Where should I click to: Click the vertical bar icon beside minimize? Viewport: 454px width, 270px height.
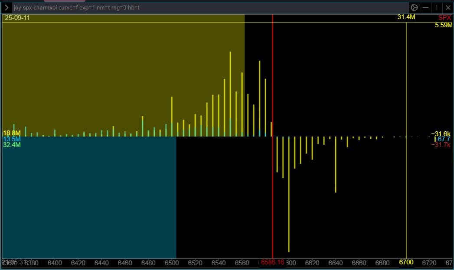coord(437,8)
